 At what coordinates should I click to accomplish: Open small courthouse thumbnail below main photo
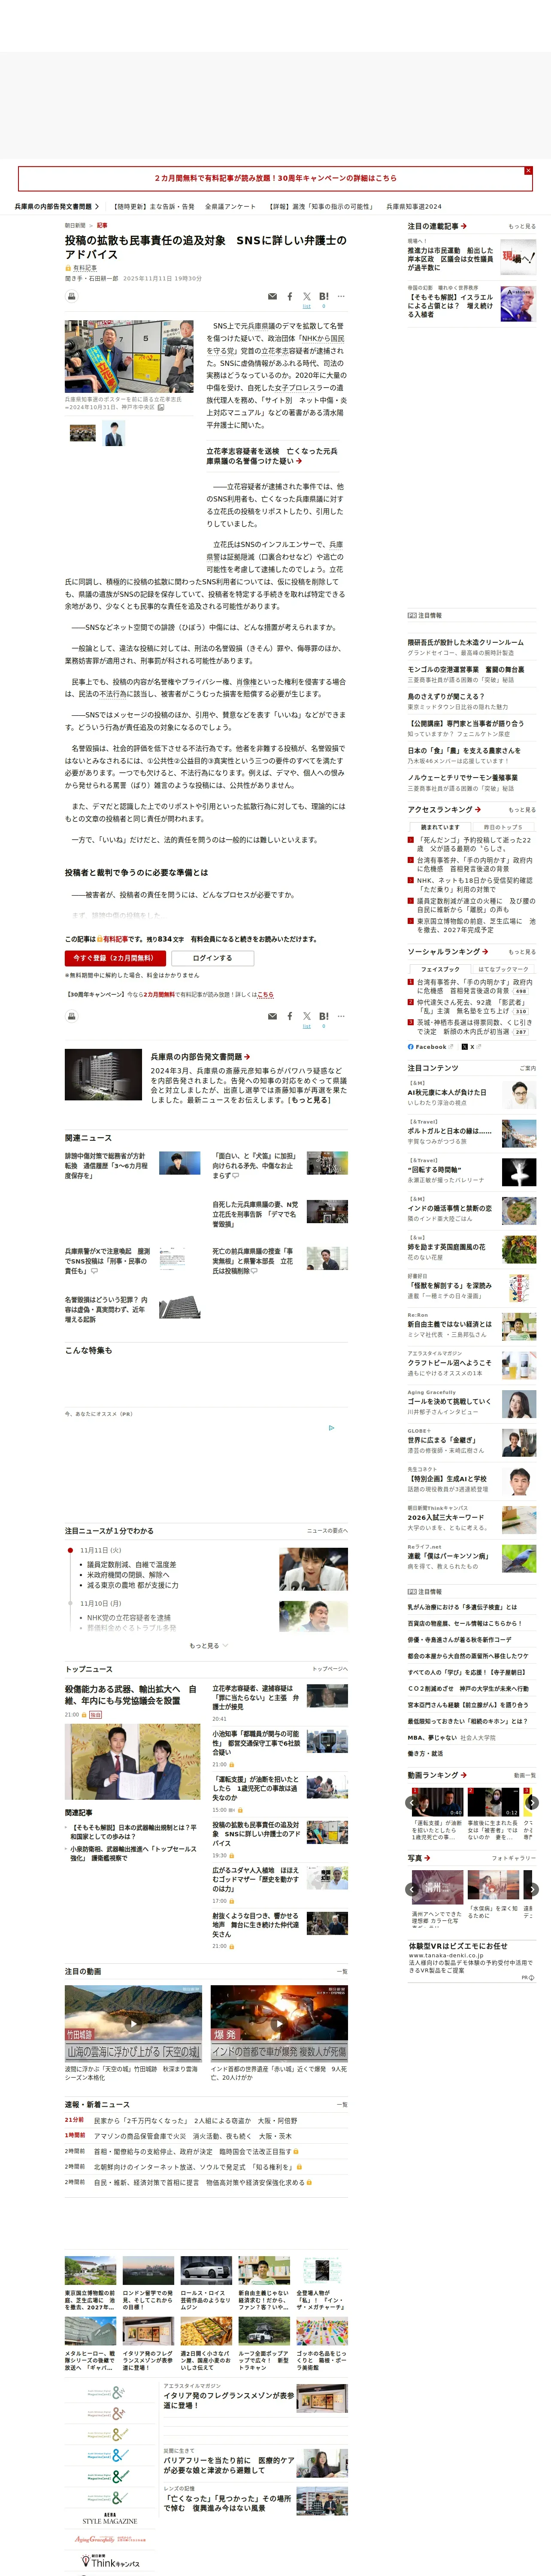pos(82,433)
